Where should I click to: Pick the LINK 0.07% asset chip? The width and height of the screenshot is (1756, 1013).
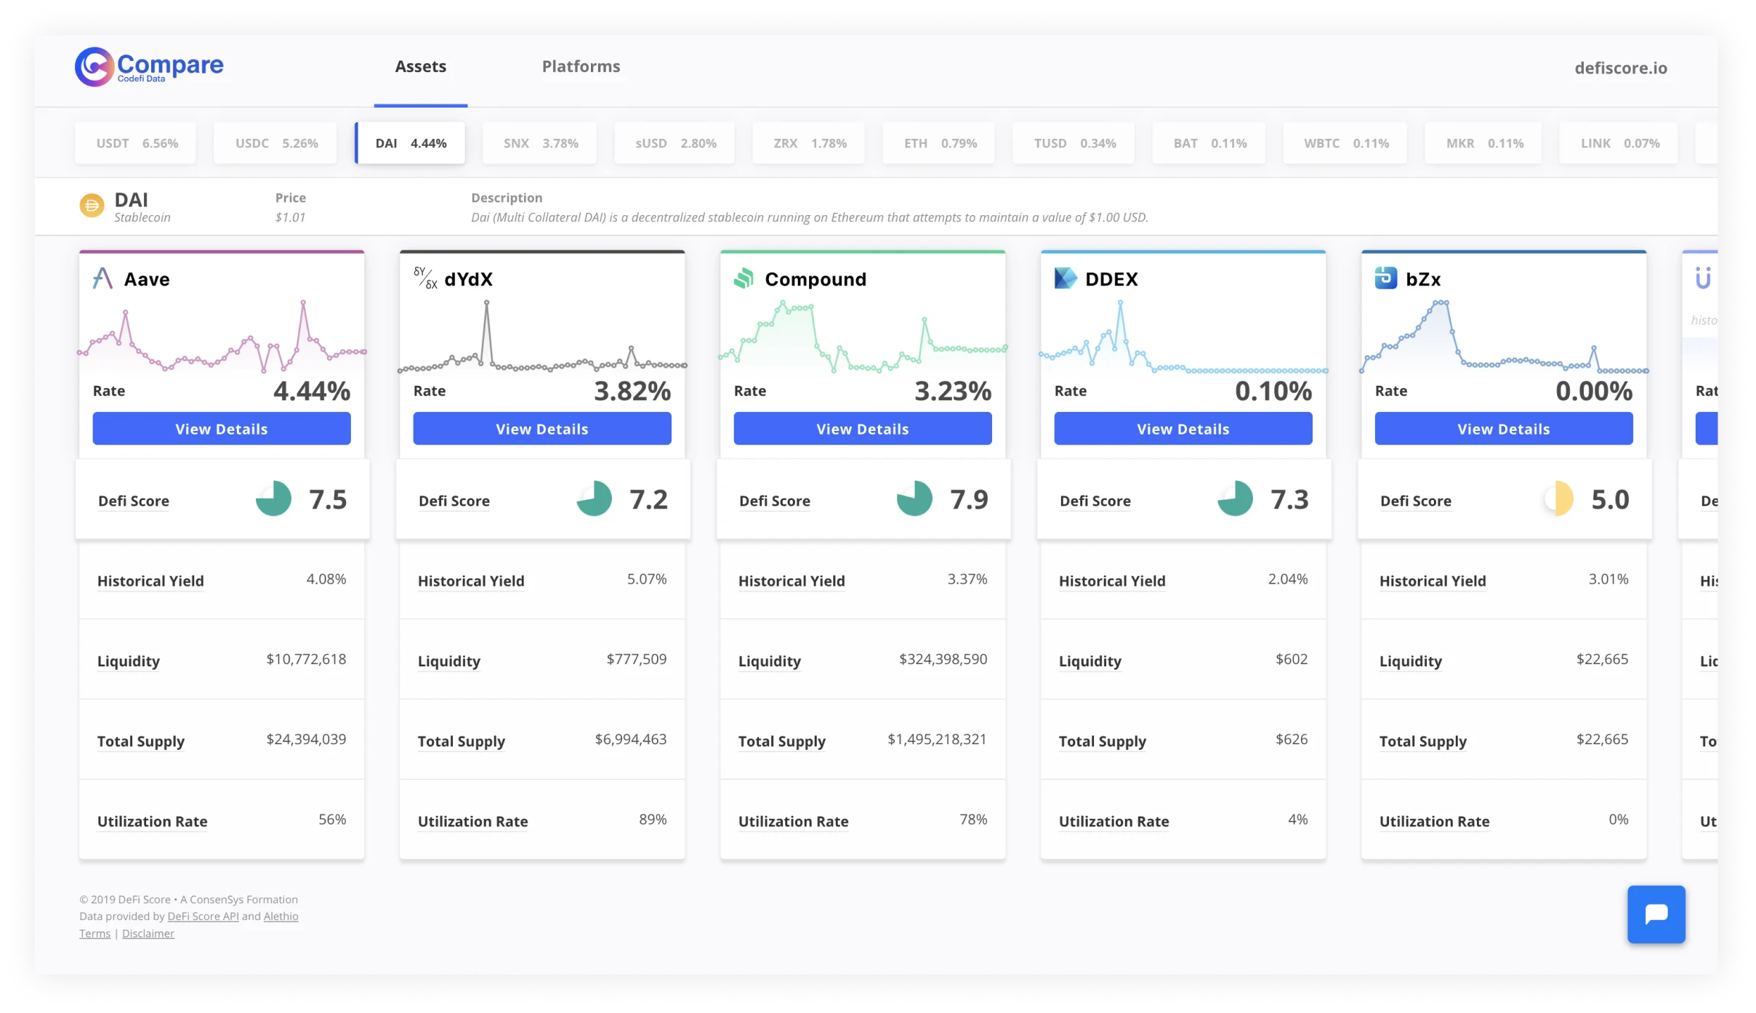[1619, 143]
